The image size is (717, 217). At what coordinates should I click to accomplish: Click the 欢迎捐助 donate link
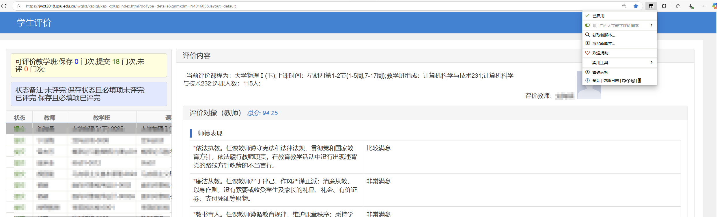click(600, 53)
